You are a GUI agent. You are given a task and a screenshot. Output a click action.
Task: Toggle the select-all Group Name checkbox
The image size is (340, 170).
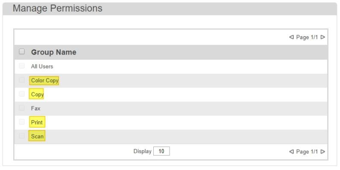tap(22, 52)
